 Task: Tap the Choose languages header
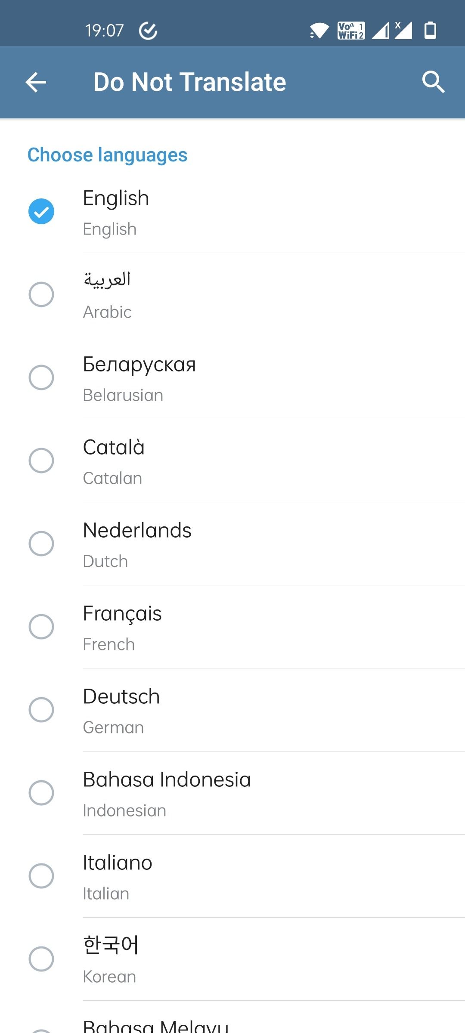(x=108, y=155)
